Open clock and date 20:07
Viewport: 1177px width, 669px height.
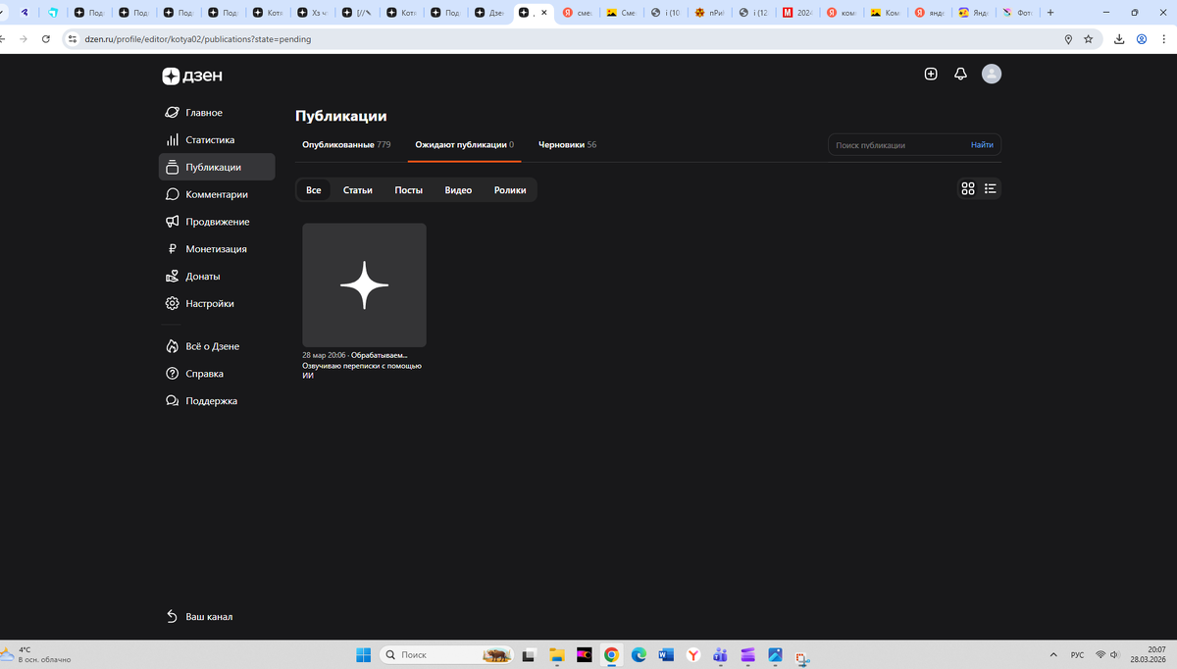click(x=1149, y=654)
